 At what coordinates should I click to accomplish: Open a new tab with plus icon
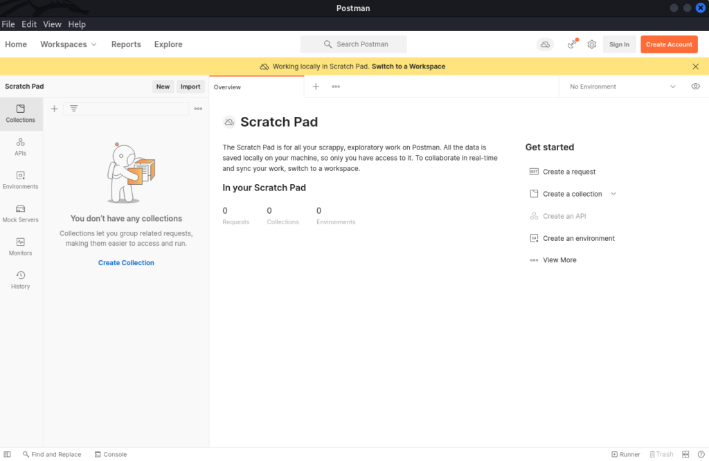tap(316, 87)
